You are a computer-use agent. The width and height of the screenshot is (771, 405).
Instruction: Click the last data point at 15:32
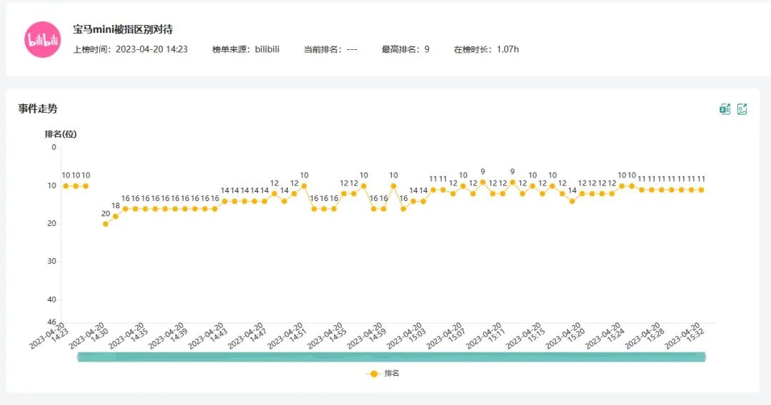click(x=701, y=190)
